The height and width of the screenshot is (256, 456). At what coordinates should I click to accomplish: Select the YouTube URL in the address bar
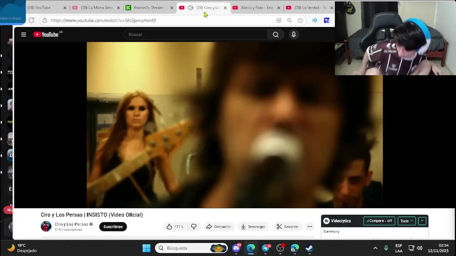[x=103, y=20]
